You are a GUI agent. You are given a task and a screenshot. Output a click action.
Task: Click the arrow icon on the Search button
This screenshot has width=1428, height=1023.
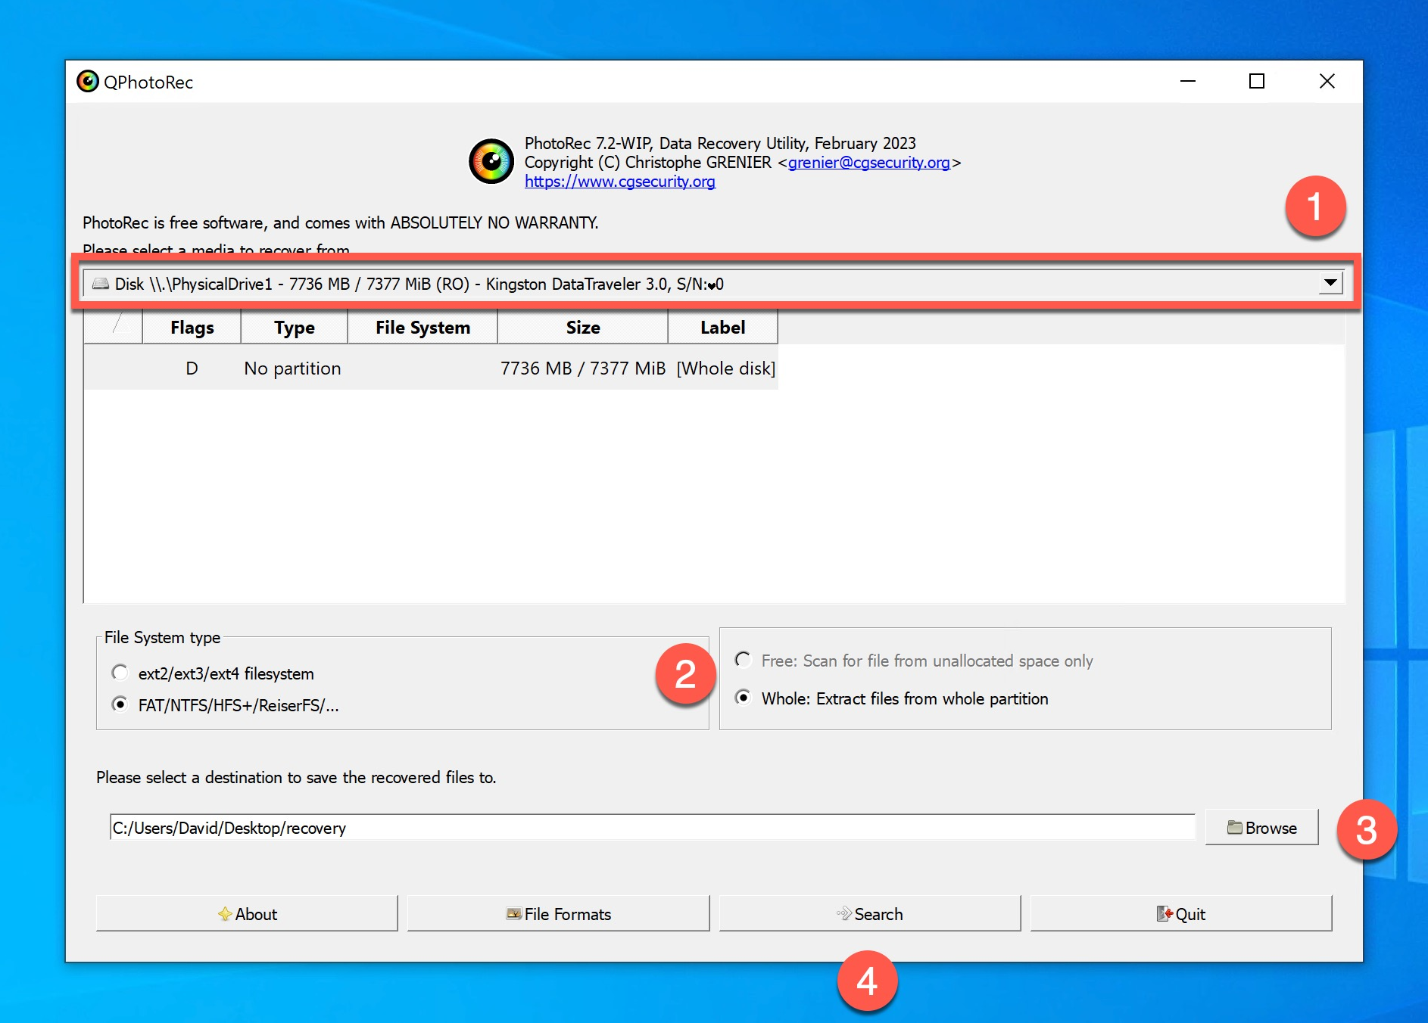(843, 913)
